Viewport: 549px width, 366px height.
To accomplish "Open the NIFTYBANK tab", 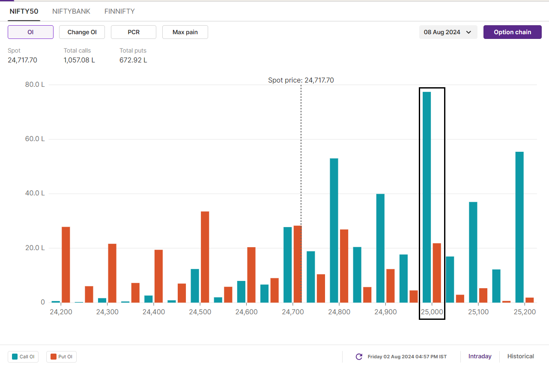I will click(72, 12).
